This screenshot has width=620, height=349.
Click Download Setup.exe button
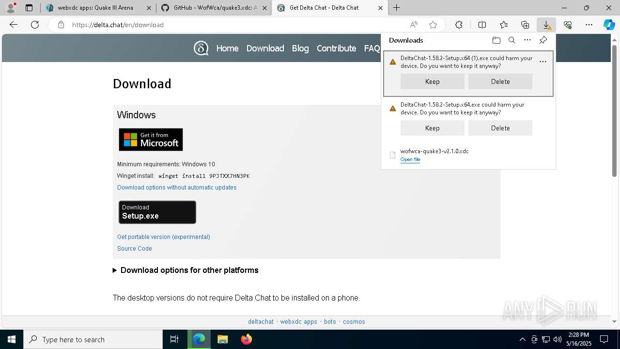(157, 212)
